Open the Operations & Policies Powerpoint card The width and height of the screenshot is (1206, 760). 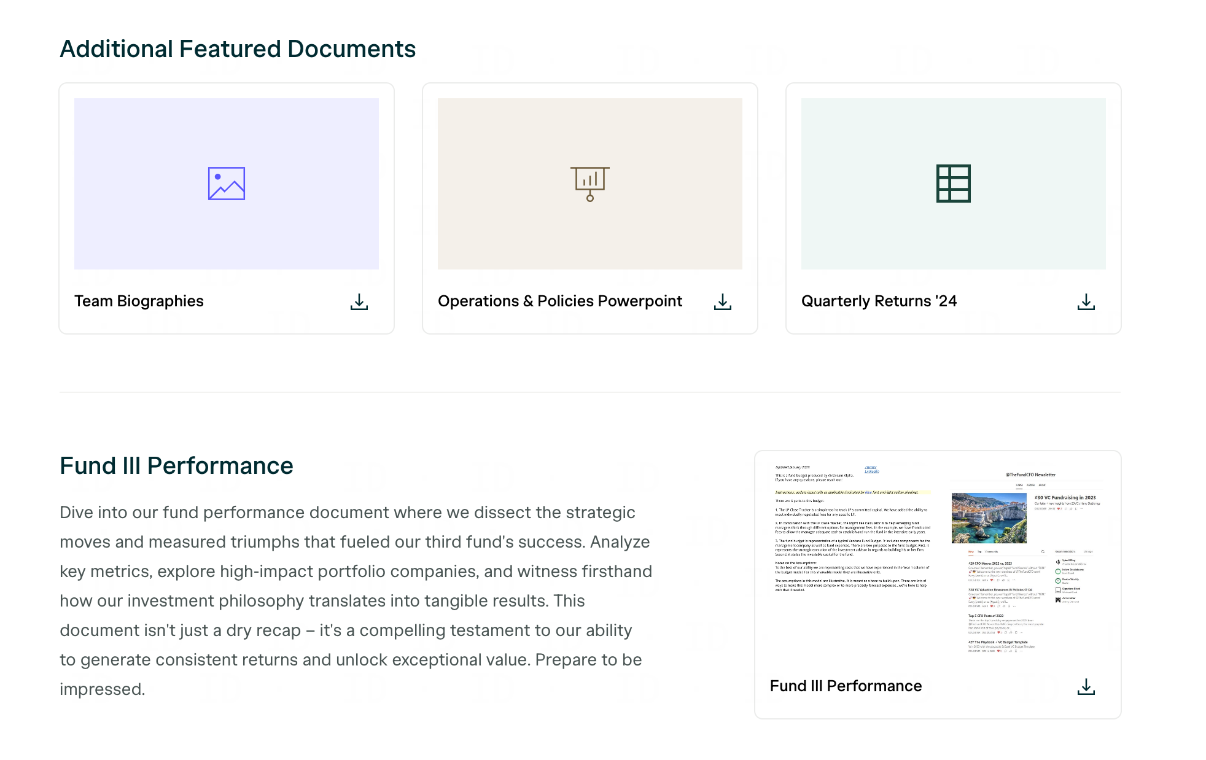(x=590, y=207)
